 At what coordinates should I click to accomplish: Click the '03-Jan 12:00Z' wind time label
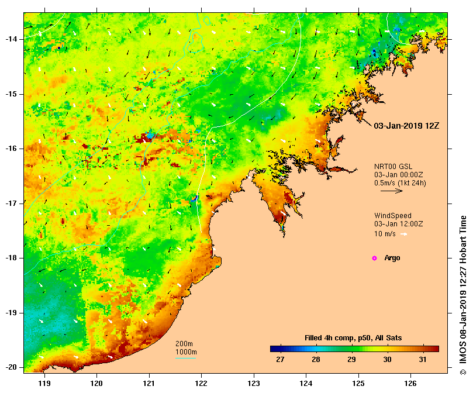pos(399,223)
